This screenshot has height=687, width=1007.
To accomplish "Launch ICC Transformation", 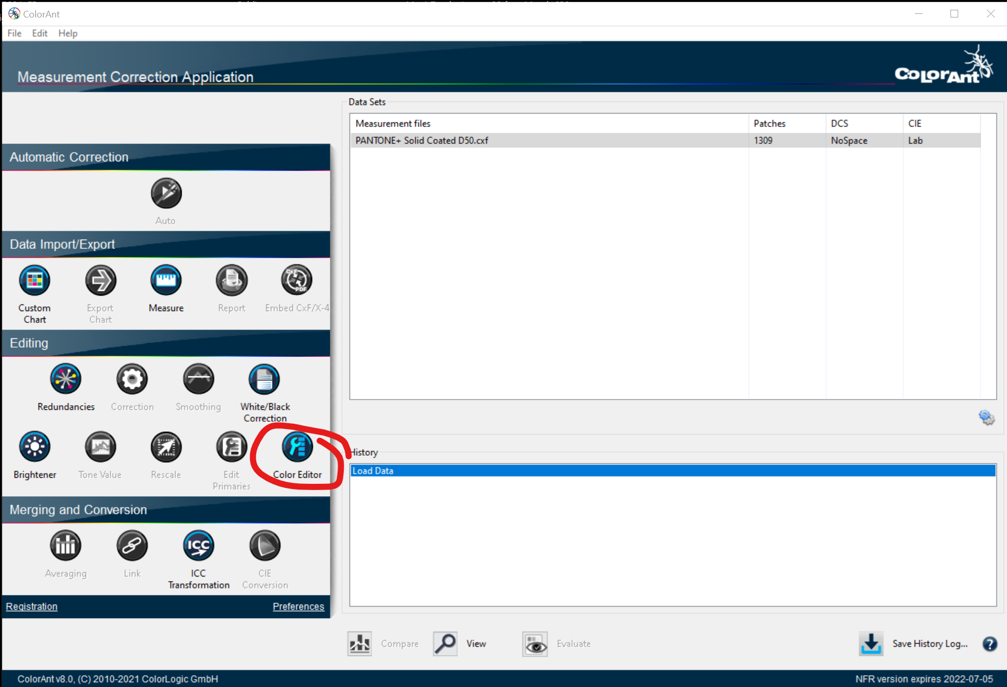I will click(x=198, y=545).
